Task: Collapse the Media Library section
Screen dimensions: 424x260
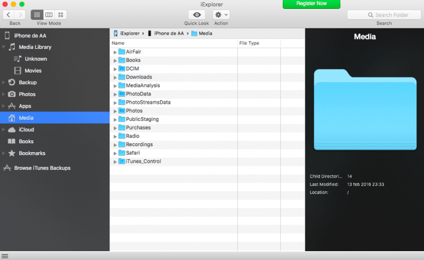Action: coord(4,47)
